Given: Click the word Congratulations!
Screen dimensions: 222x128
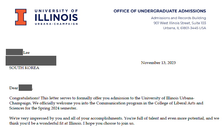Looking at the screenshot, I should click(x=22, y=98).
